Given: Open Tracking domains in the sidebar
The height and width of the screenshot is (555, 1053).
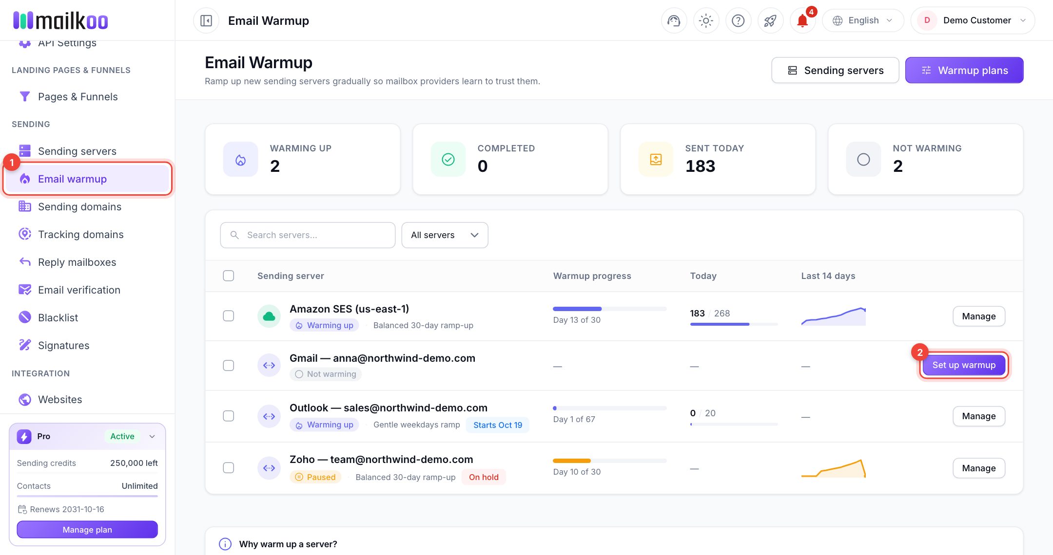Looking at the screenshot, I should click(x=87, y=234).
